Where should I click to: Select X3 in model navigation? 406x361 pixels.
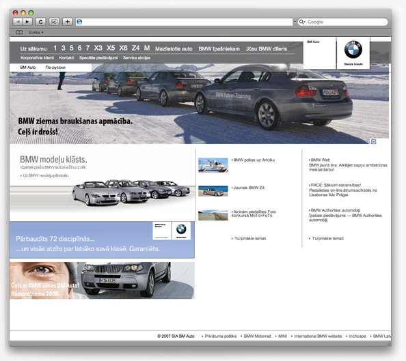(98, 48)
